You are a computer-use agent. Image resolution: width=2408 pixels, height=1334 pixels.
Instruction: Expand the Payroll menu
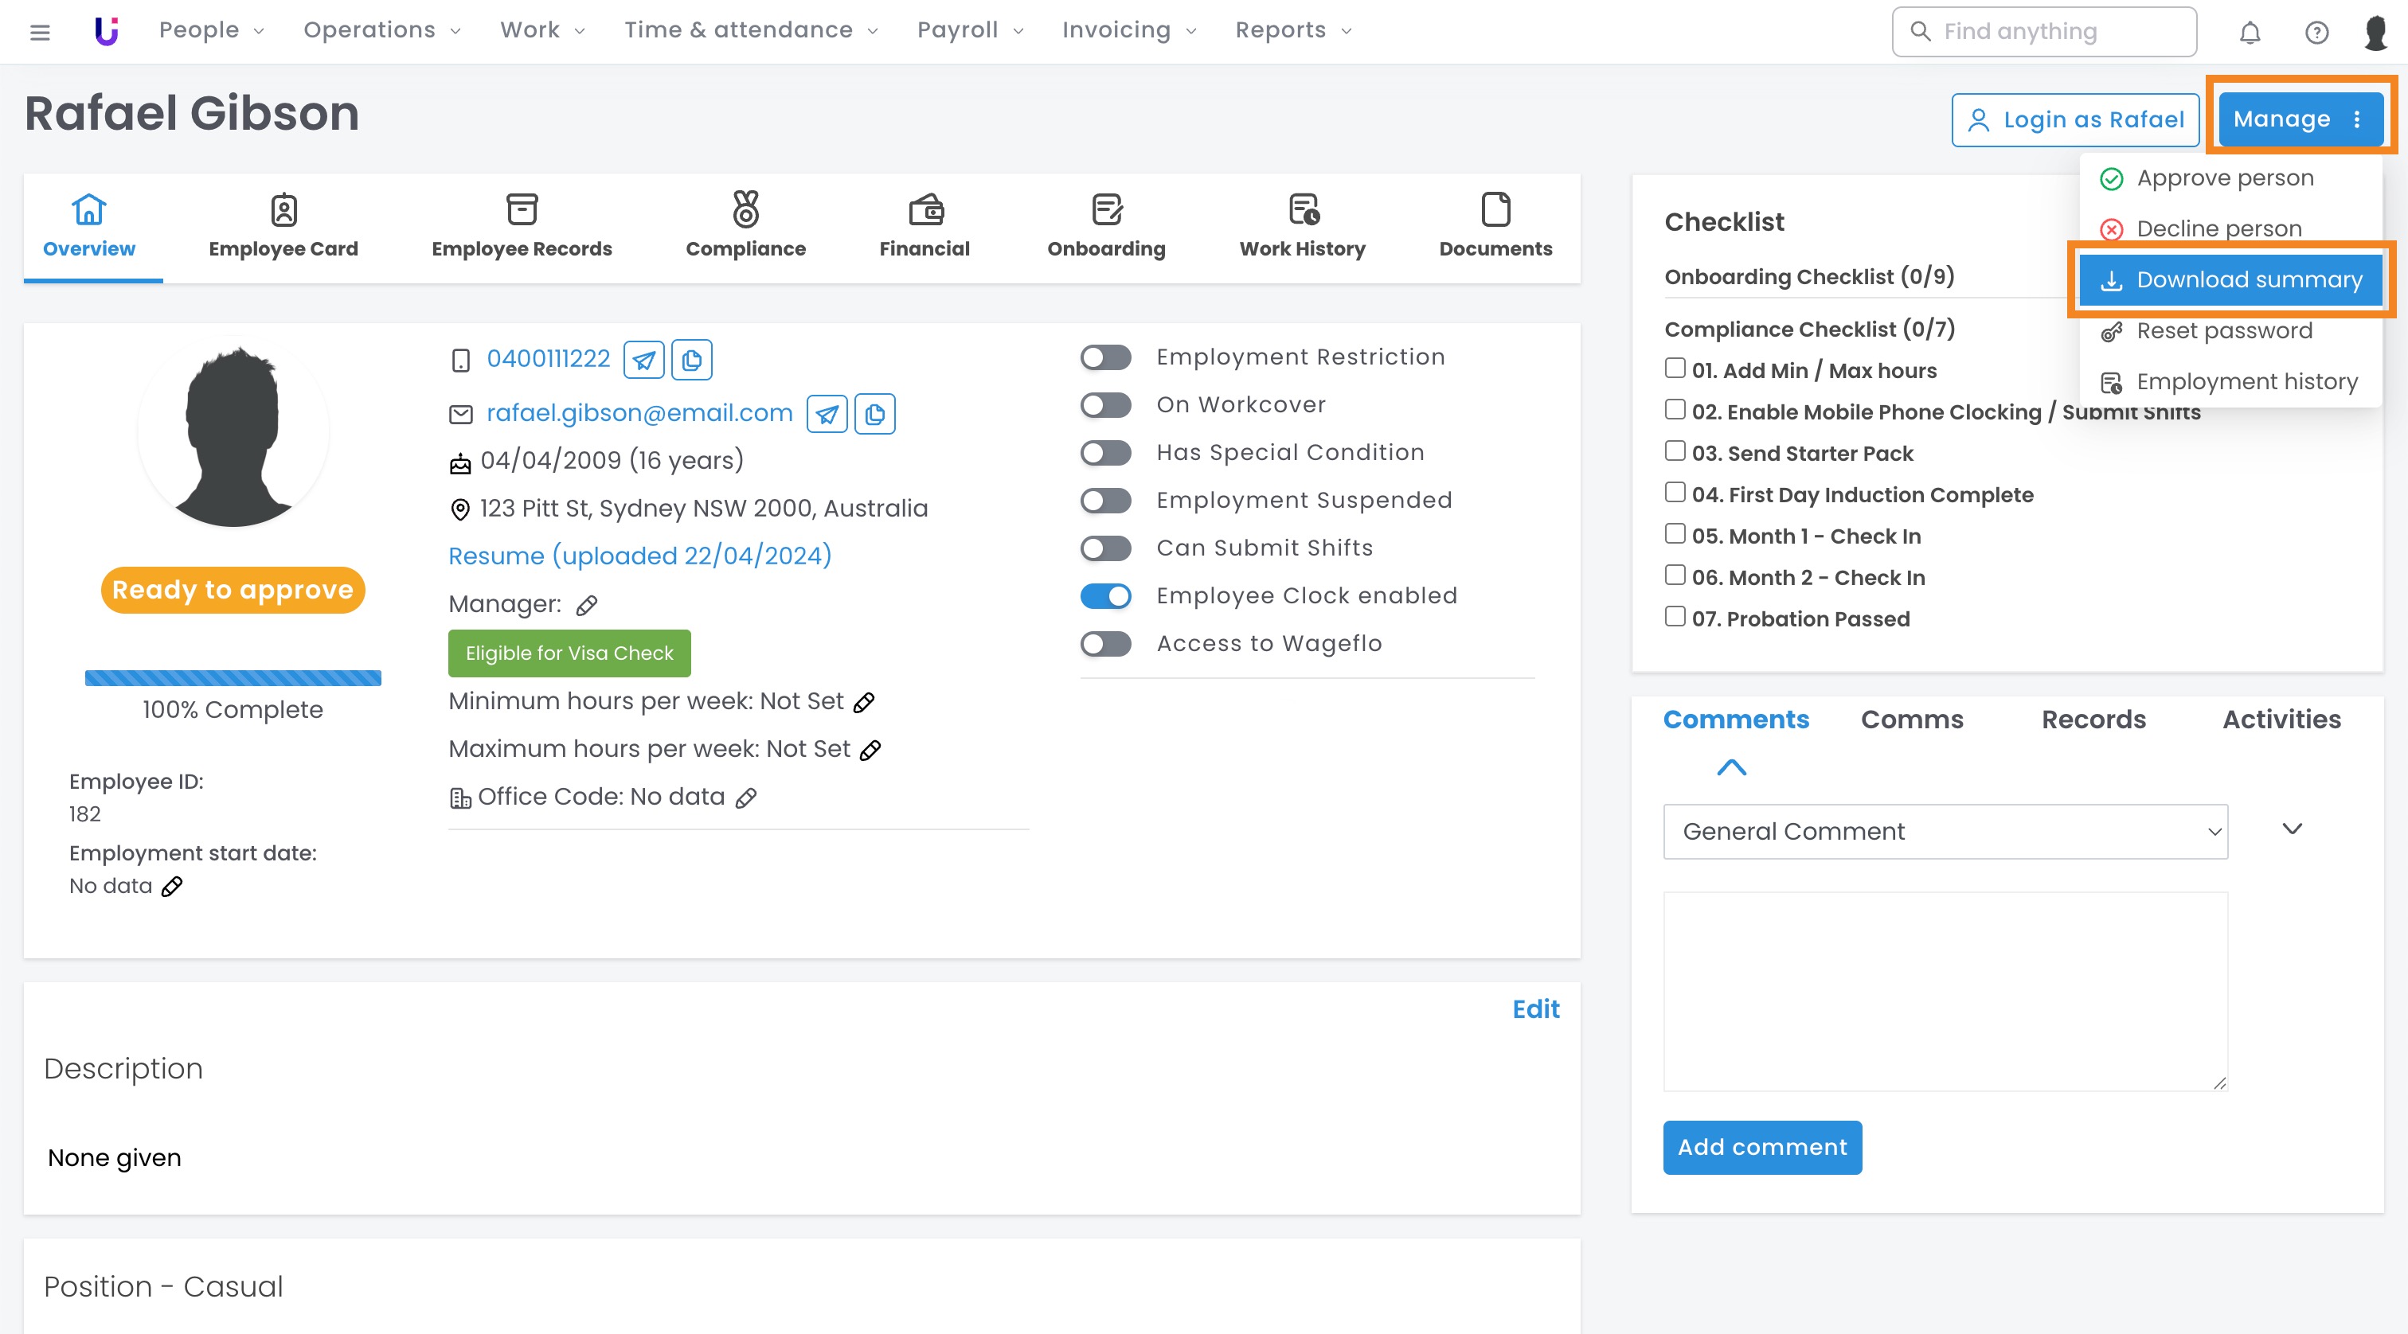[x=969, y=30]
